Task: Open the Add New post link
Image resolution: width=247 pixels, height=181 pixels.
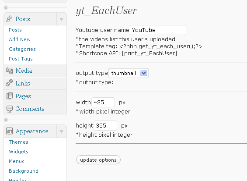Action: [20, 39]
